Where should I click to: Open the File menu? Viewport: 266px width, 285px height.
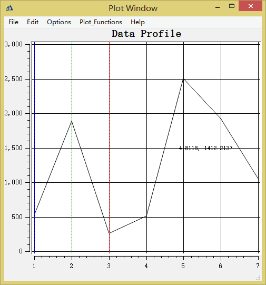[x=13, y=22]
